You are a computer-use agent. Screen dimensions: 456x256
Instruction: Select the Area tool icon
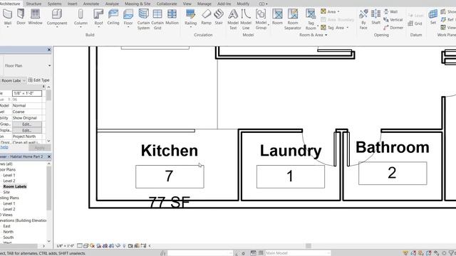pos(323,11)
